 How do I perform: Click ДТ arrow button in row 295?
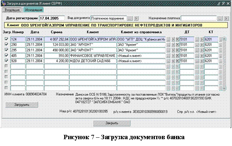coord(202,50)
